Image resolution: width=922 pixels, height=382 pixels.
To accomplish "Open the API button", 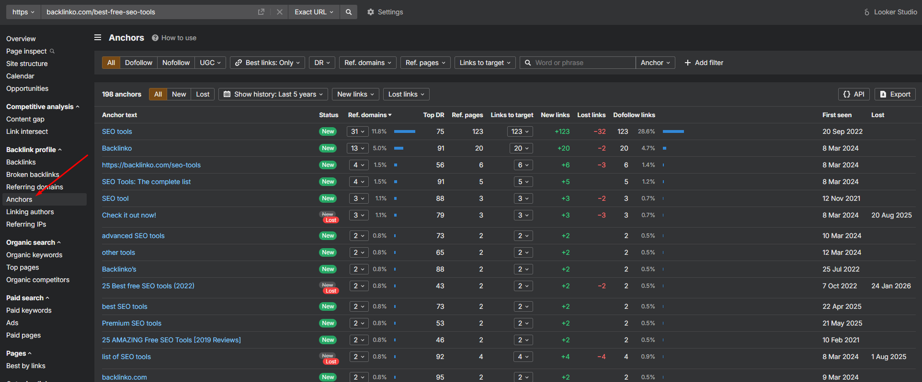I will pyautogui.click(x=854, y=94).
